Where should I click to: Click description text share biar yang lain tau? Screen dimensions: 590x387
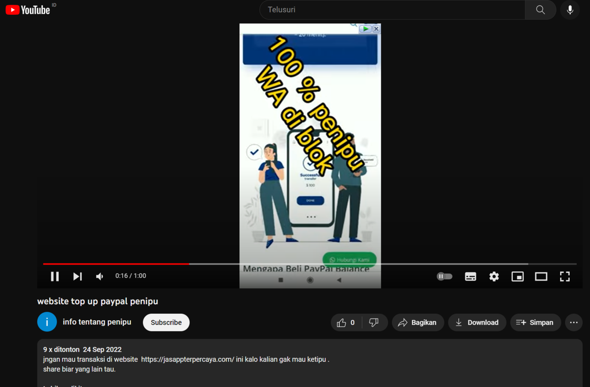point(79,369)
